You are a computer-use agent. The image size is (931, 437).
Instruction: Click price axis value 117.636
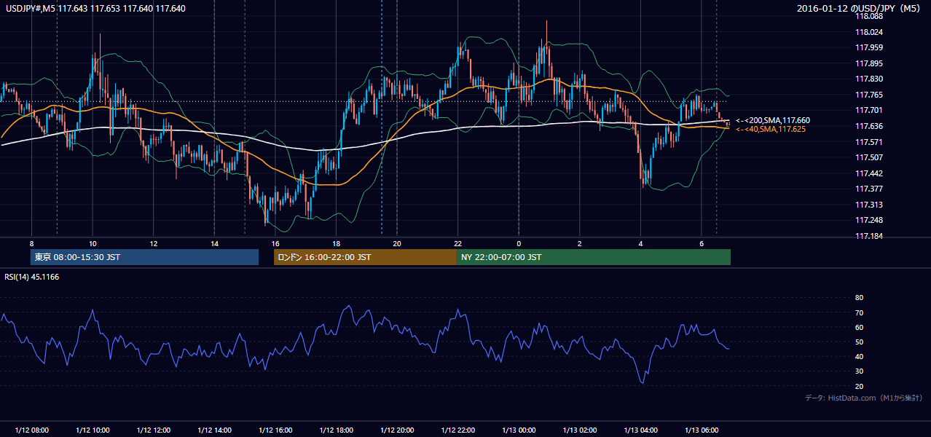868,126
